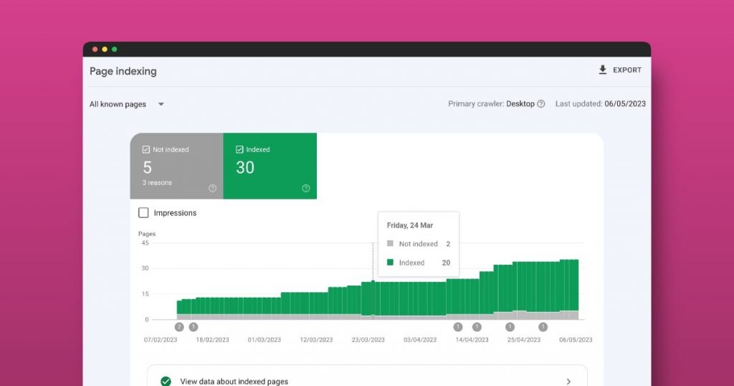Click 06/05/2023 axis date label
Image resolution: width=734 pixels, height=386 pixels.
(576, 339)
